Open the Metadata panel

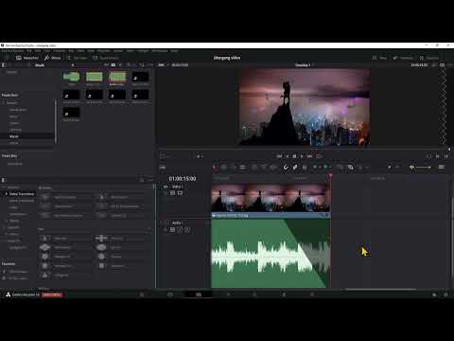pos(403,58)
